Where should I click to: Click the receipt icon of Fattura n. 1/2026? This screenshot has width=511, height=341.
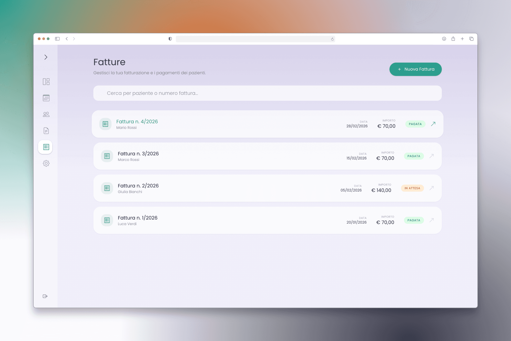tap(107, 220)
